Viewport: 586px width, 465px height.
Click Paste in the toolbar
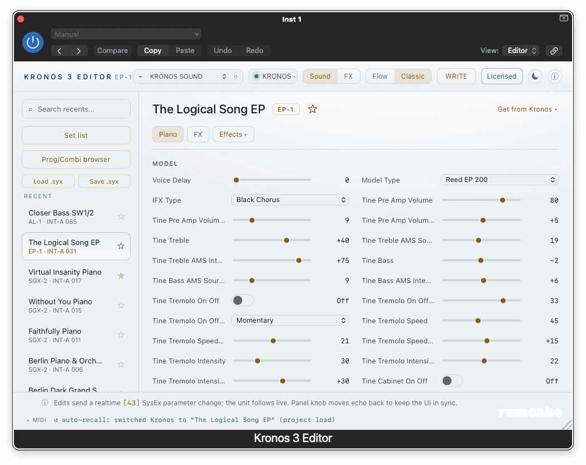click(x=185, y=51)
